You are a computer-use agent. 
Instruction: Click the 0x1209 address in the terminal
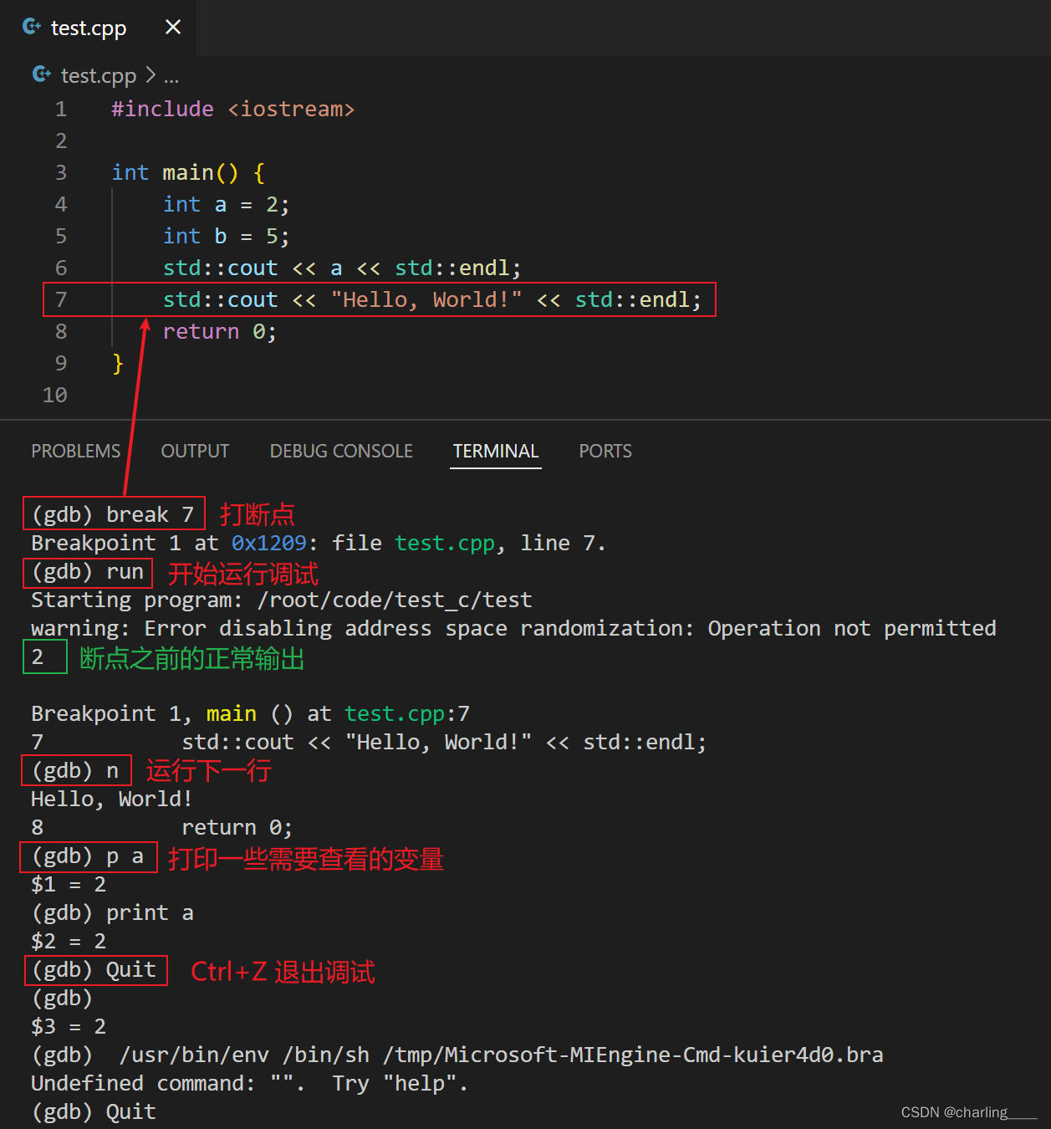tap(269, 543)
